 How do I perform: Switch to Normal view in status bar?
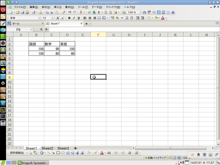tap(170, 158)
